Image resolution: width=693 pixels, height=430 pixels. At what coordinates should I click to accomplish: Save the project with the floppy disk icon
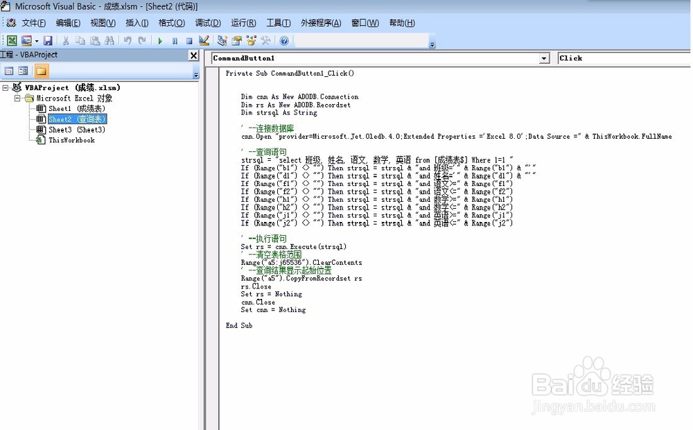click(x=48, y=41)
